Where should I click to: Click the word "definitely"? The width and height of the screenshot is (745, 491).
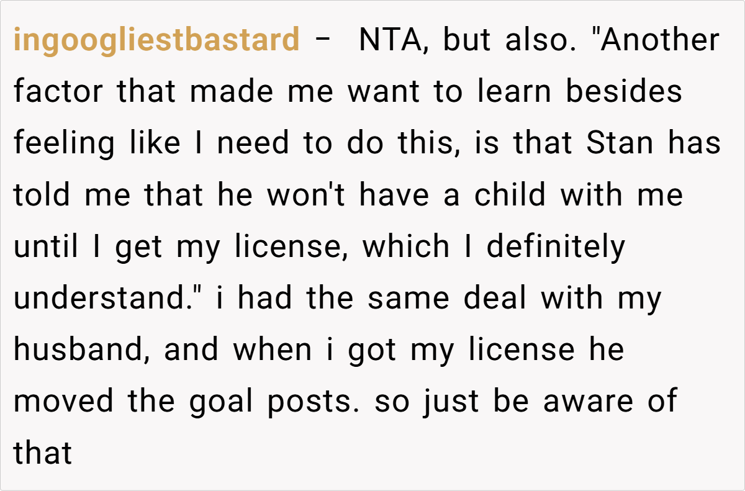click(x=556, y=247)
